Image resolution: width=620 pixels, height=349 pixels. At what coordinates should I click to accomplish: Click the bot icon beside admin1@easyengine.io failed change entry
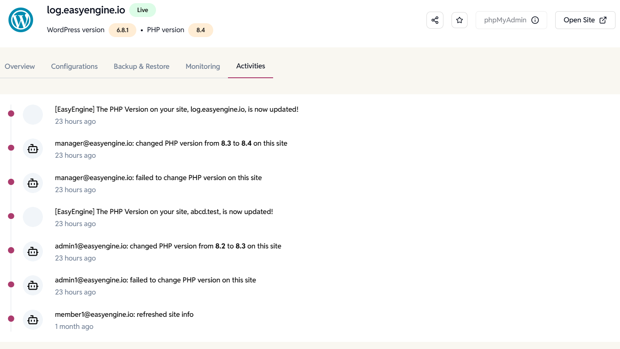coord(33,285)
